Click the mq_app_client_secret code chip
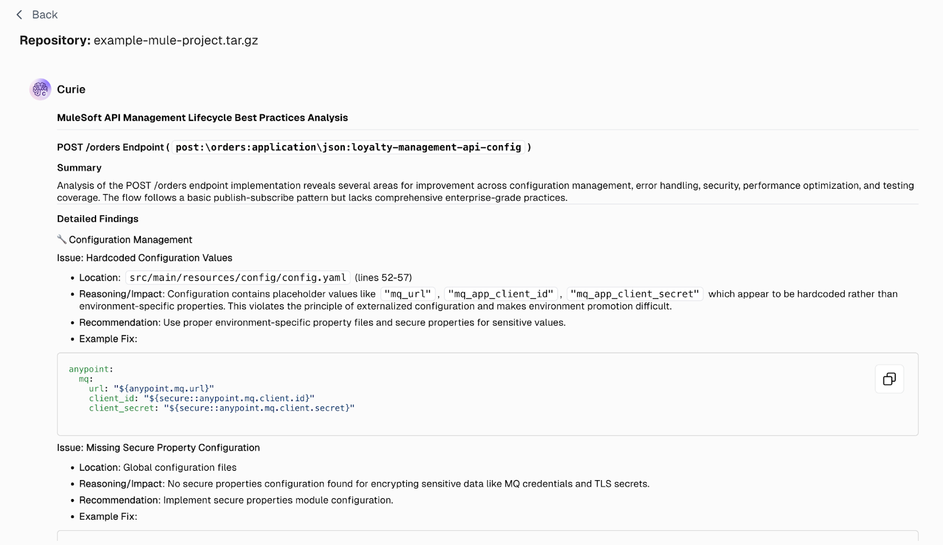The image size is (943, 545). click(x=635, y=293)
